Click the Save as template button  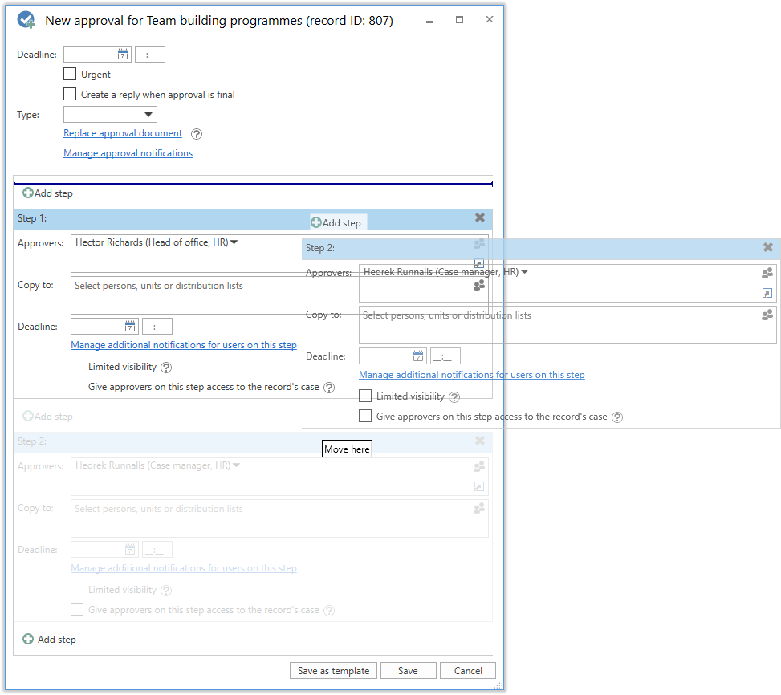point(333,671)
